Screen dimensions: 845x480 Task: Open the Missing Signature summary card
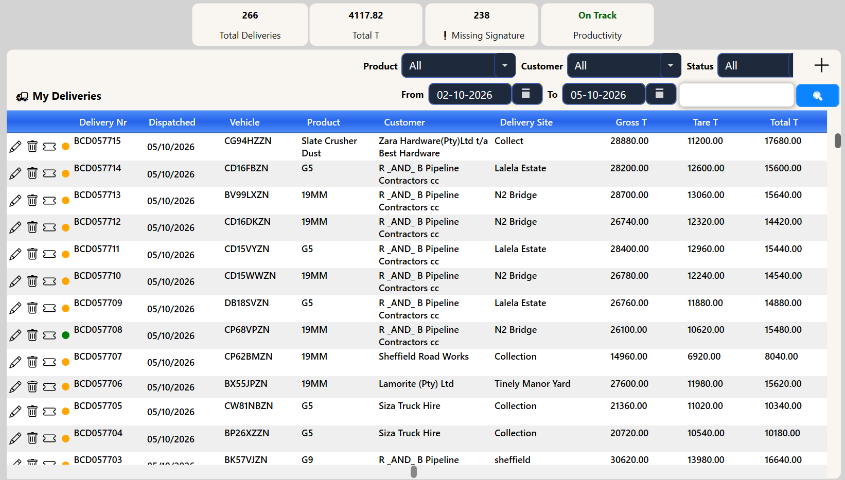(482, 25)
